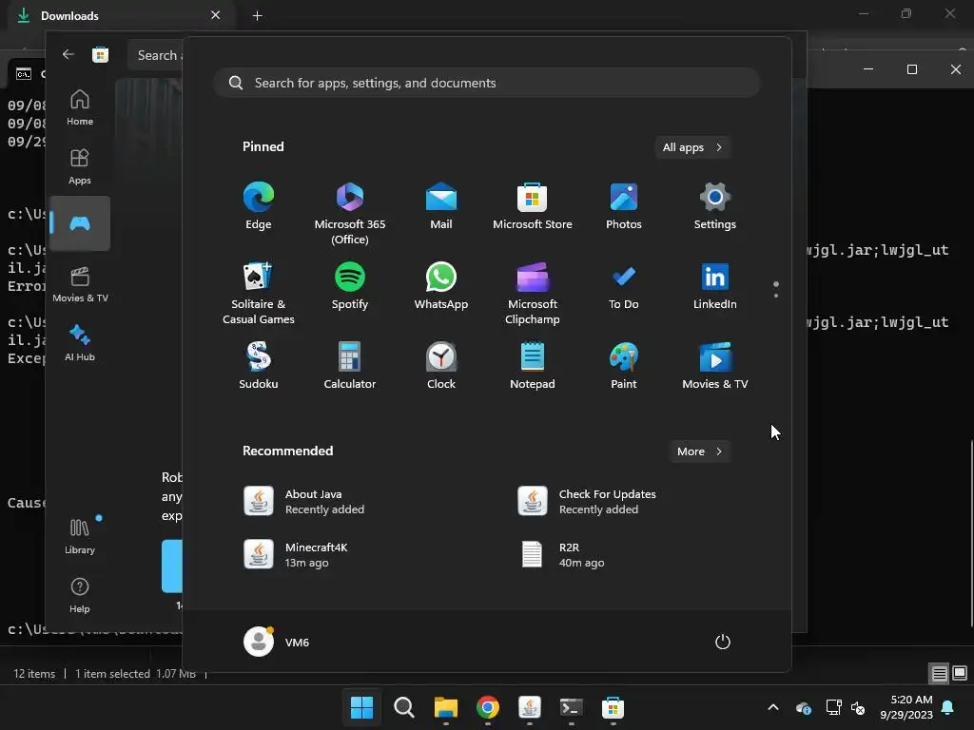This screenshot has height=730, width=974.
Task: Switch to Microsoft Store on taskbar
Action: [x=613, y=707]
